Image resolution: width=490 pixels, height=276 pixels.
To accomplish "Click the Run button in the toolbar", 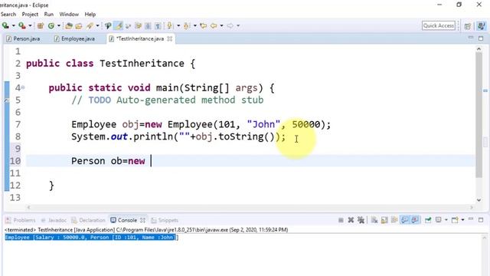I will (x=5, y=25).
